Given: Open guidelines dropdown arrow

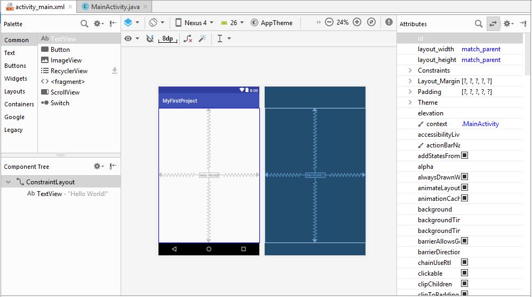Looking at the screenshot, I should 229,38.
